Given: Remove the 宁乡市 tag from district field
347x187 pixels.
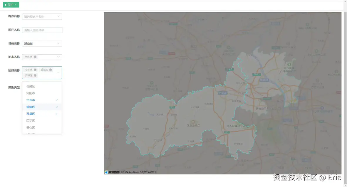Looking at the screenshot, I should point(35,70).
